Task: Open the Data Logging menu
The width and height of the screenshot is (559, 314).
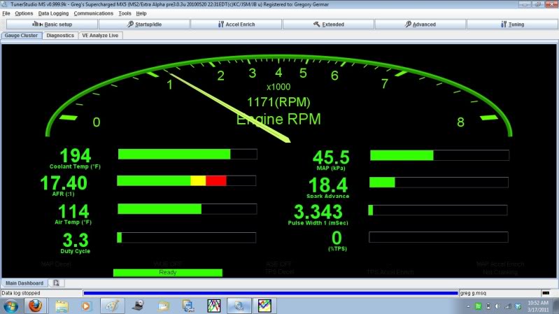Action: click(x=53, y=13)
